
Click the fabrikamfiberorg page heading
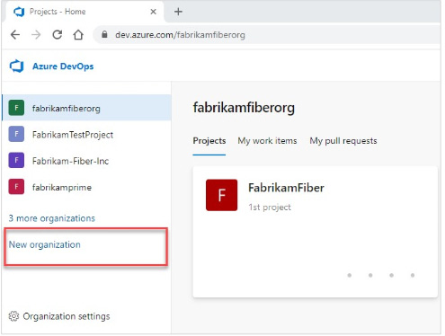244,108
